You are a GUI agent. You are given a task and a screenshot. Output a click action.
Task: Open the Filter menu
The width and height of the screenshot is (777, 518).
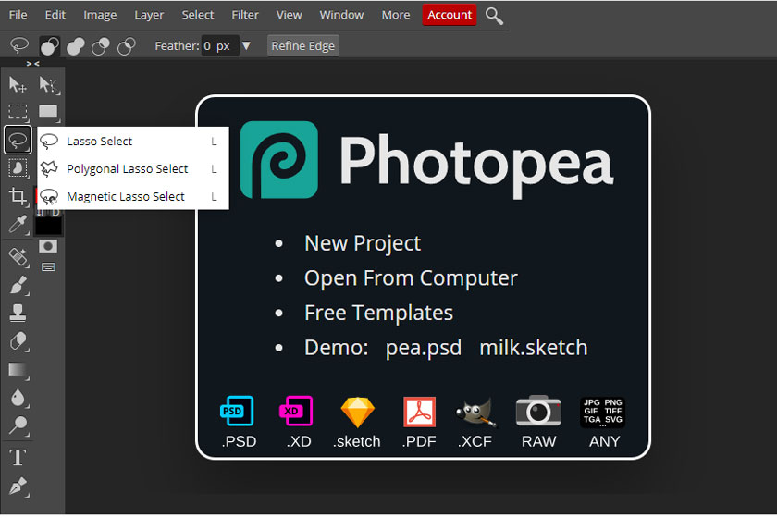[x=245, y=15]
